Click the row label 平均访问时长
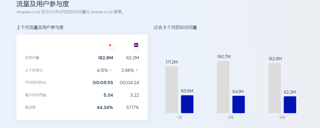The height and width of the screenshot is (128, 320). tap(36, 83)
